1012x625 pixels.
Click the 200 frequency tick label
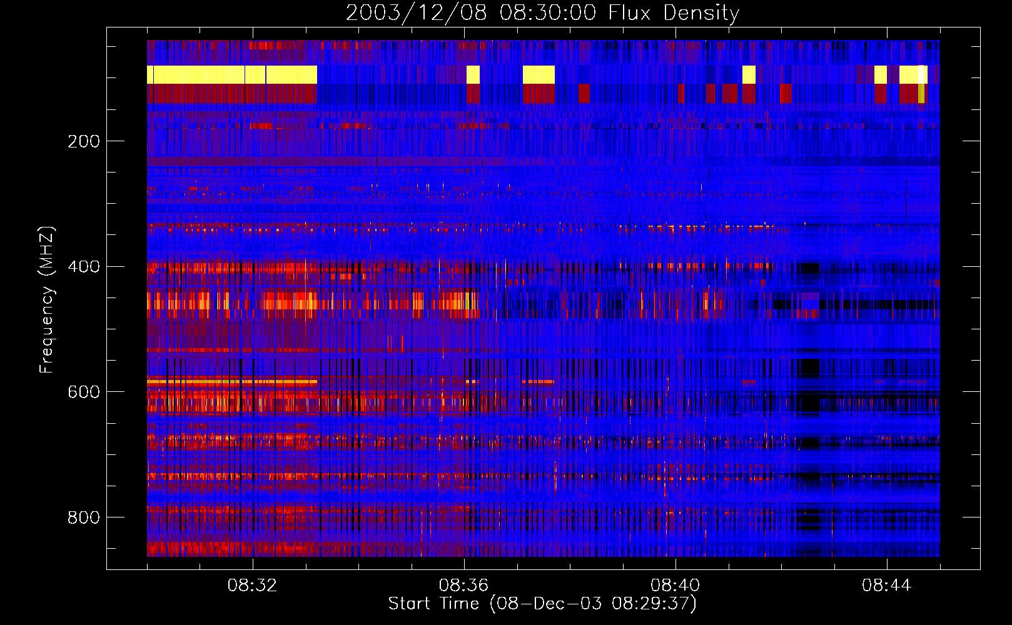click(x=84, y=141)
